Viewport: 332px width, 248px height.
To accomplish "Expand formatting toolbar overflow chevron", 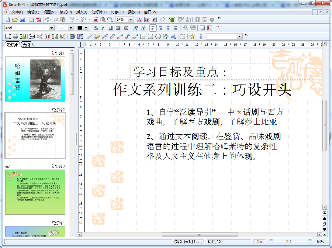I will point(217,27).
